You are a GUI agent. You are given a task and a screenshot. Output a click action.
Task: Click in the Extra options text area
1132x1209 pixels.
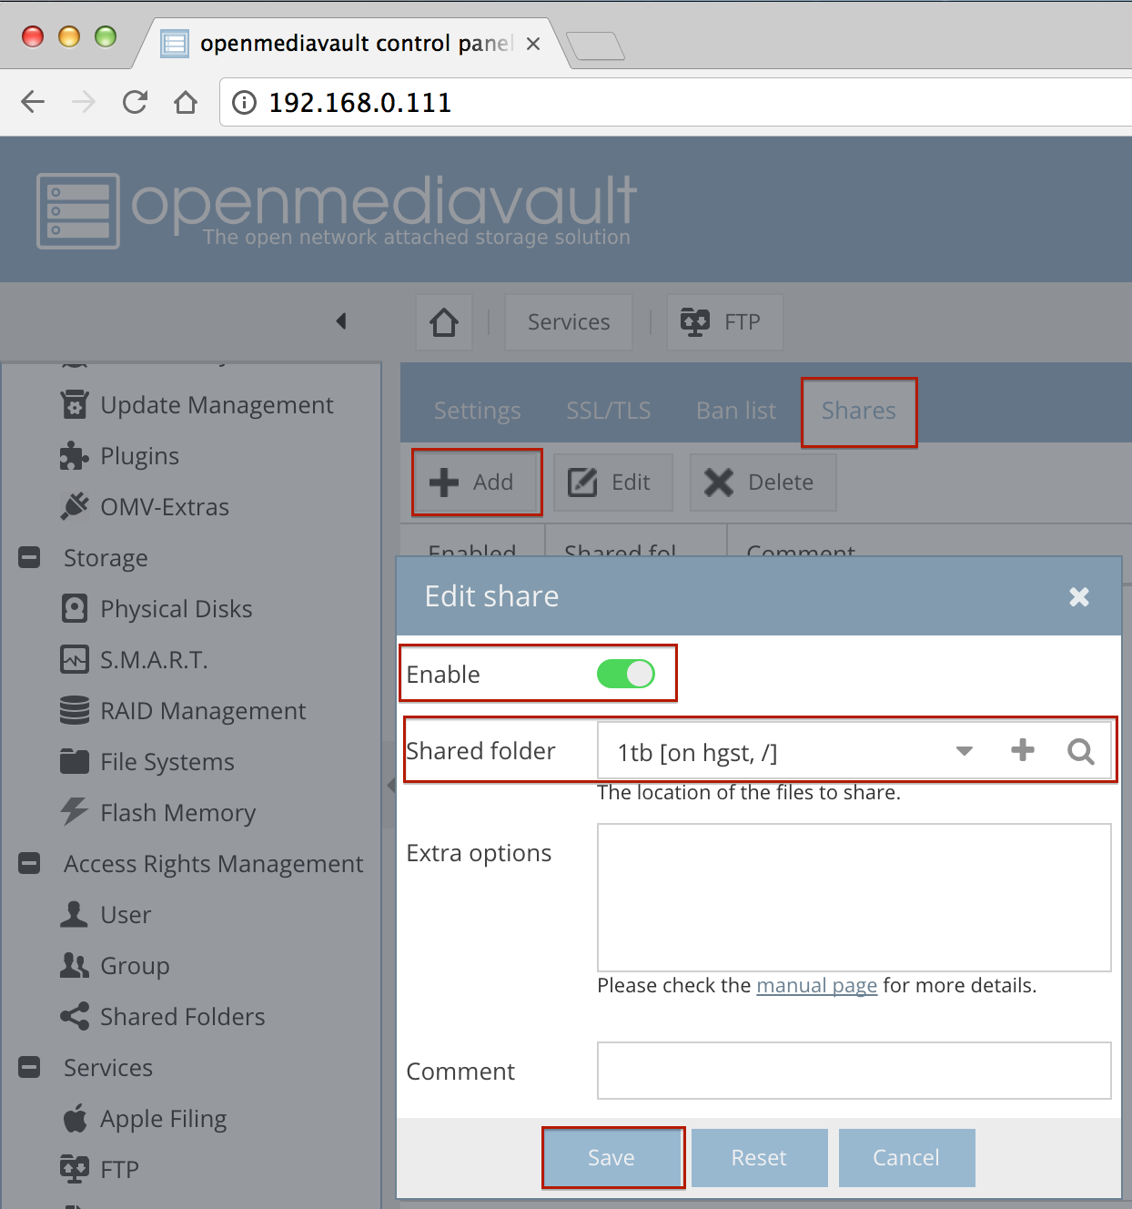click(854, 898)
